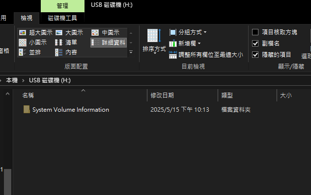Sort by Date modified (修改日期) column
311x195 pixels.
coord(182,96)
